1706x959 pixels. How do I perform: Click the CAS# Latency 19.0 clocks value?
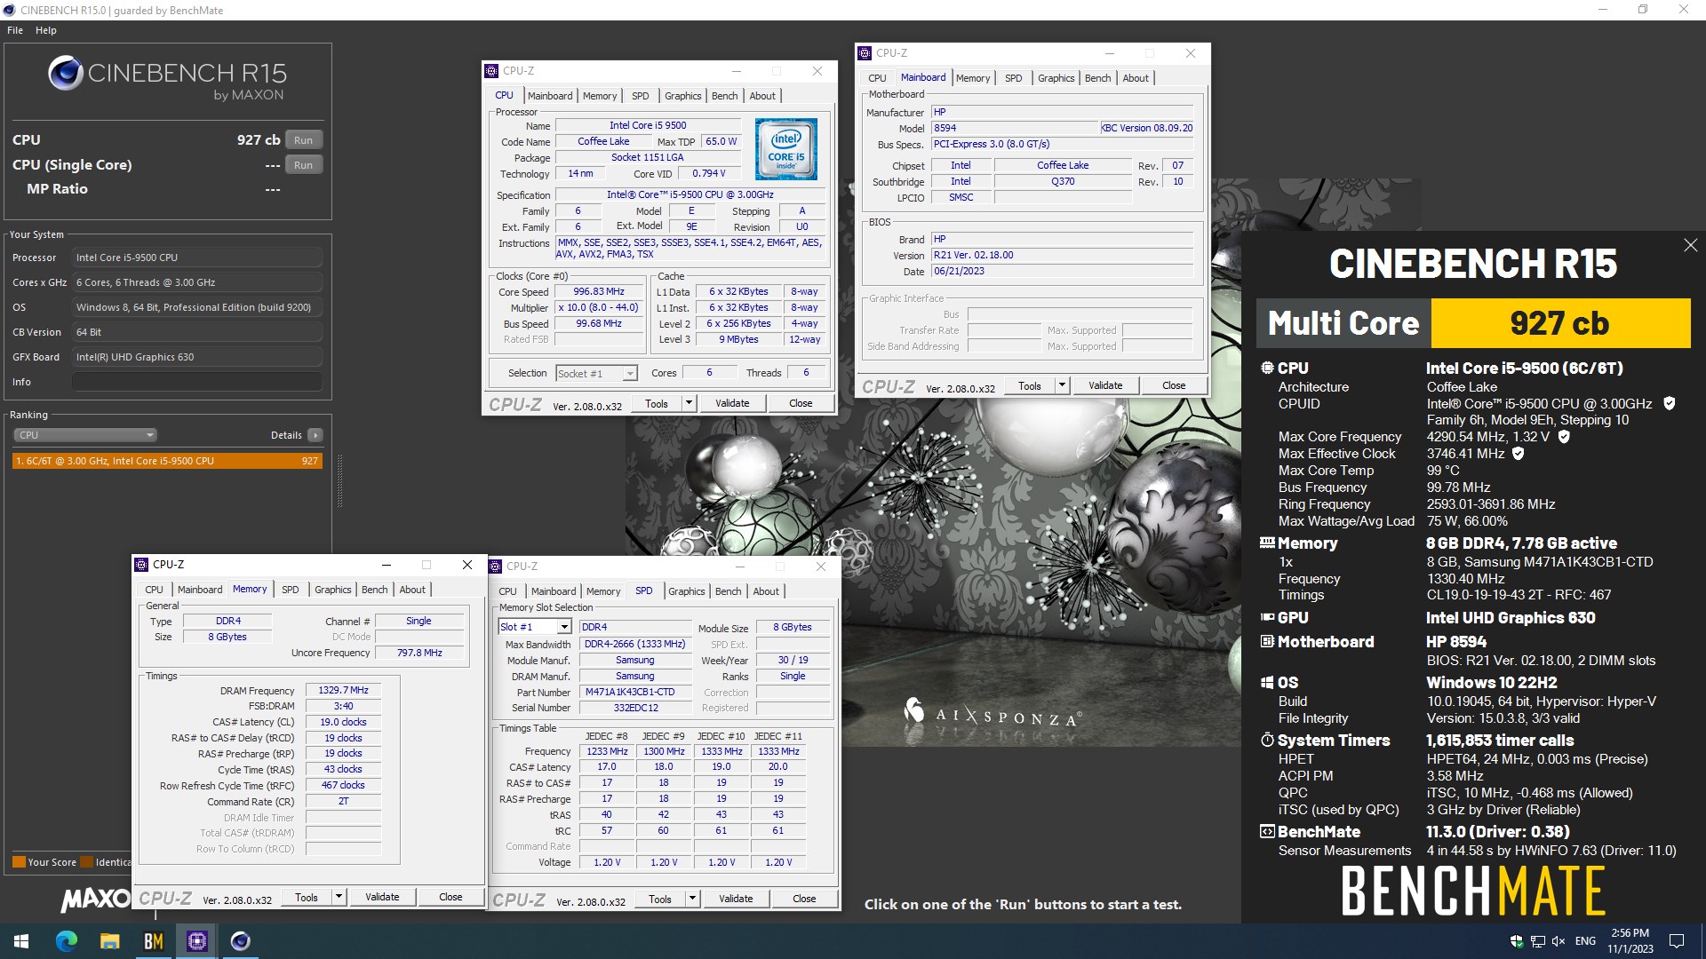click(x=344, y=722)
